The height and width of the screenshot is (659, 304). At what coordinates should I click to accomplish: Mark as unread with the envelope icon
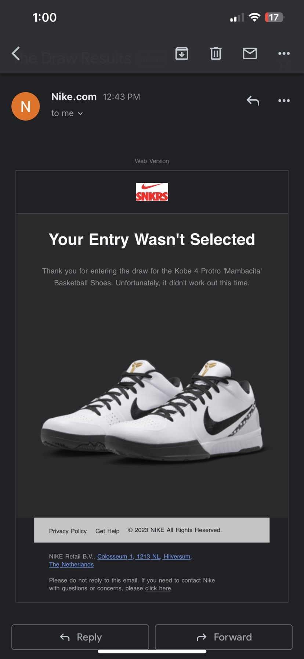(x=250, y=54)
